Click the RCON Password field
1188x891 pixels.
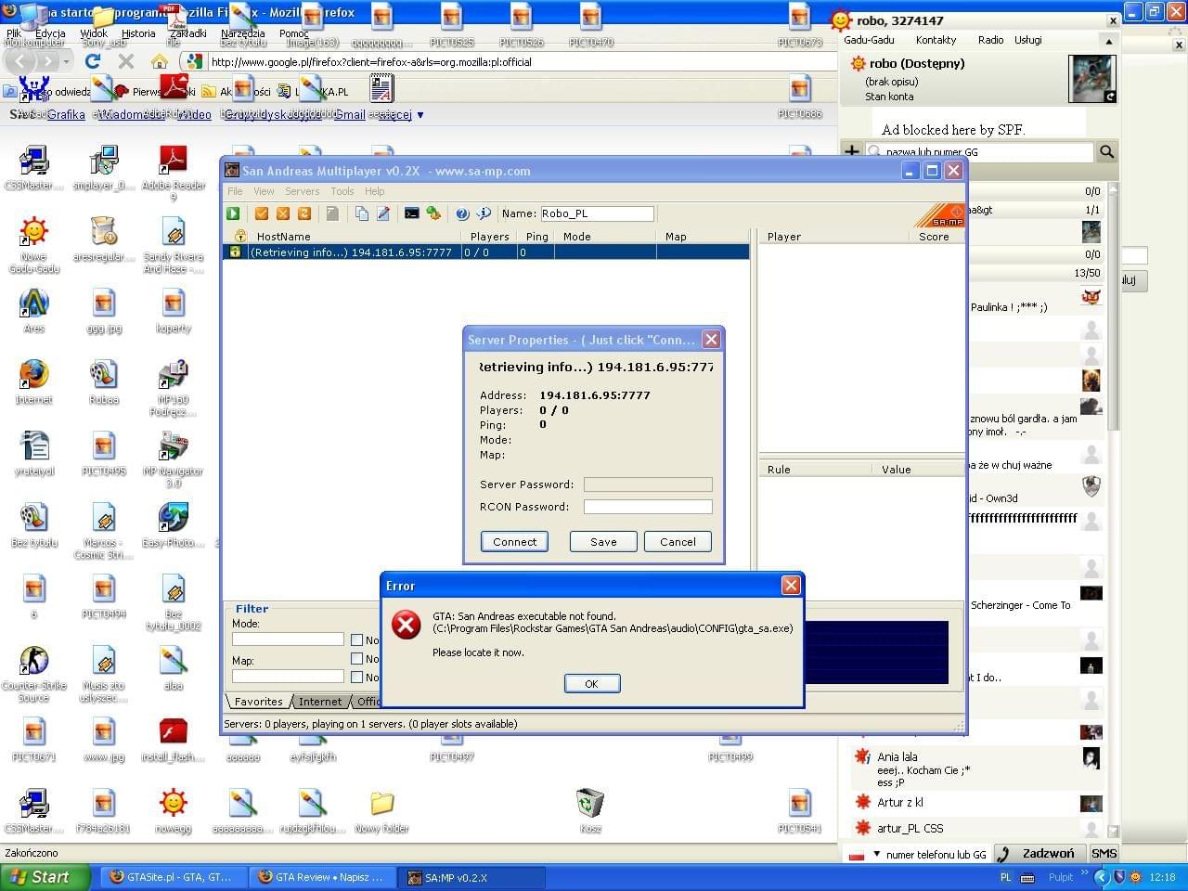(648, 507)
